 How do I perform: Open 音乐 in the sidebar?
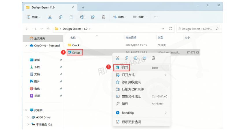[35, 89]
